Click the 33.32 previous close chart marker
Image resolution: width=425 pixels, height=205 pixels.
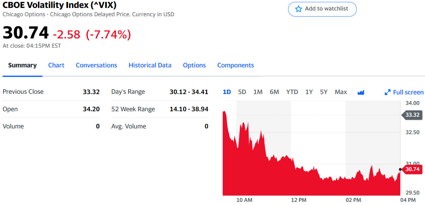pos(412,115)
